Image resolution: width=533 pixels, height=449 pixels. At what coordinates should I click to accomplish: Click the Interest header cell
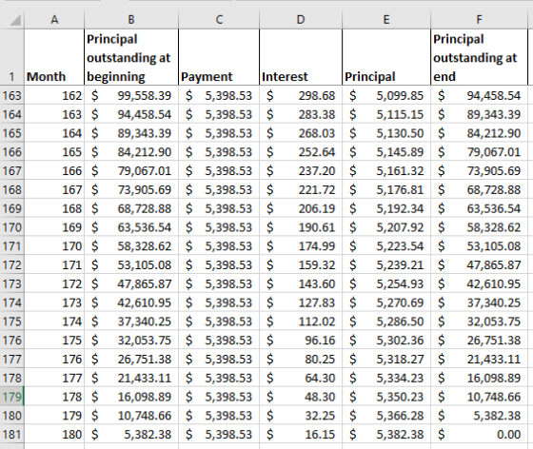(x=301, y=57)
